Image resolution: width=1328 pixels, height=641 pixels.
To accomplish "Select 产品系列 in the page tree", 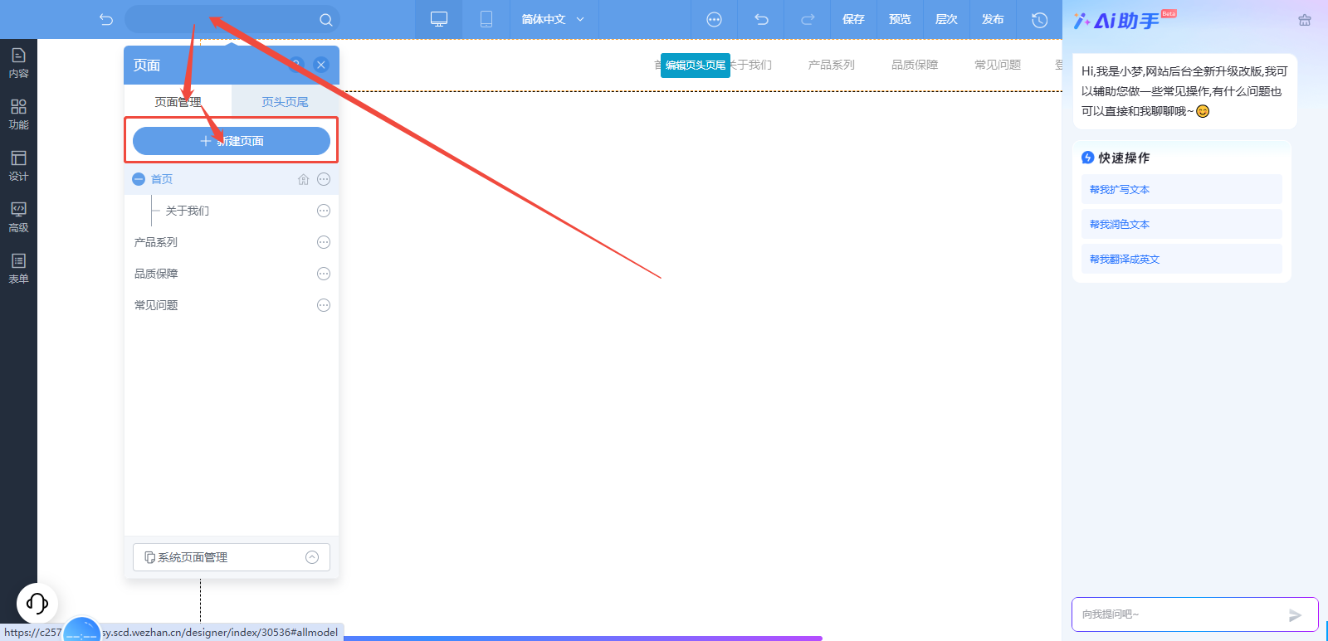I will 156,242.
